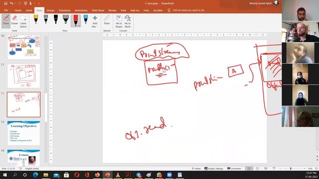Switch to the Design tab
Image resolution: width=319 pixels, height=179 pixels.
50,10
